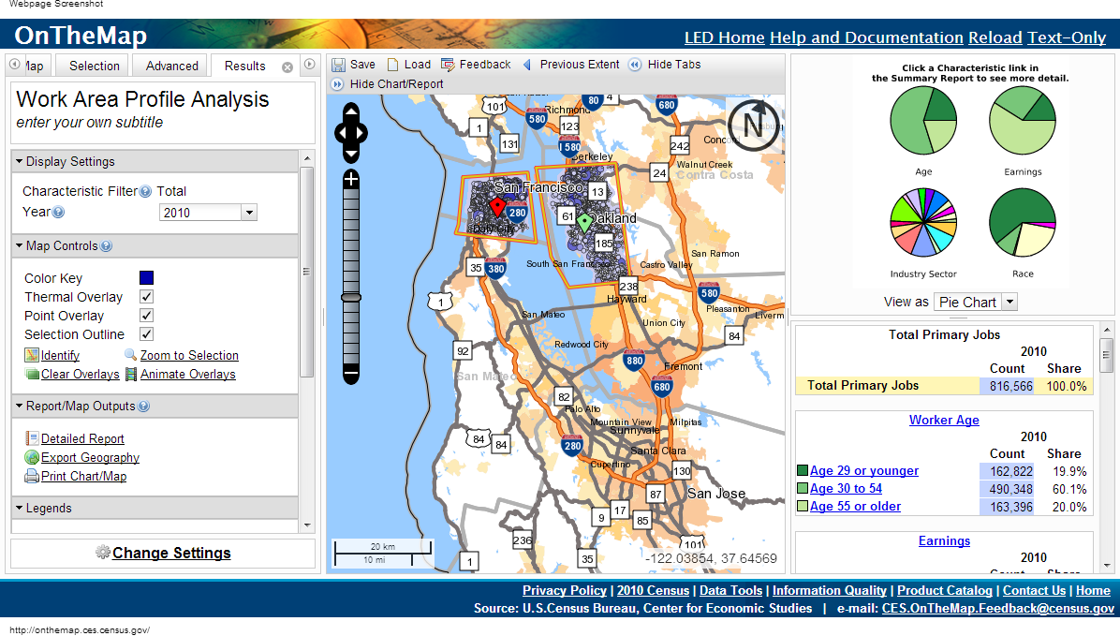Pan the map up
Viewport: 1120px width, 636px height.
pyautogui.click(x=351, y=111)
